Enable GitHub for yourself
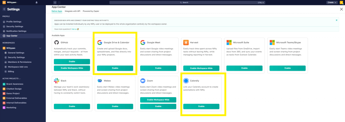345x122 pixels. (x=72, y=62)
